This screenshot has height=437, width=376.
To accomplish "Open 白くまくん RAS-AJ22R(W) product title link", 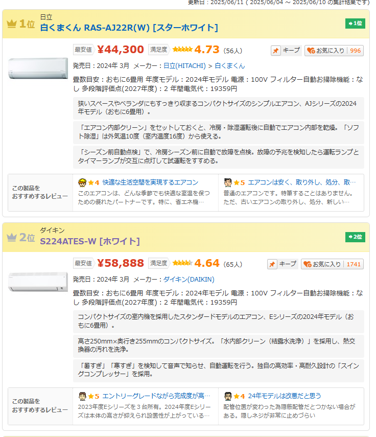I will point(129,28).
